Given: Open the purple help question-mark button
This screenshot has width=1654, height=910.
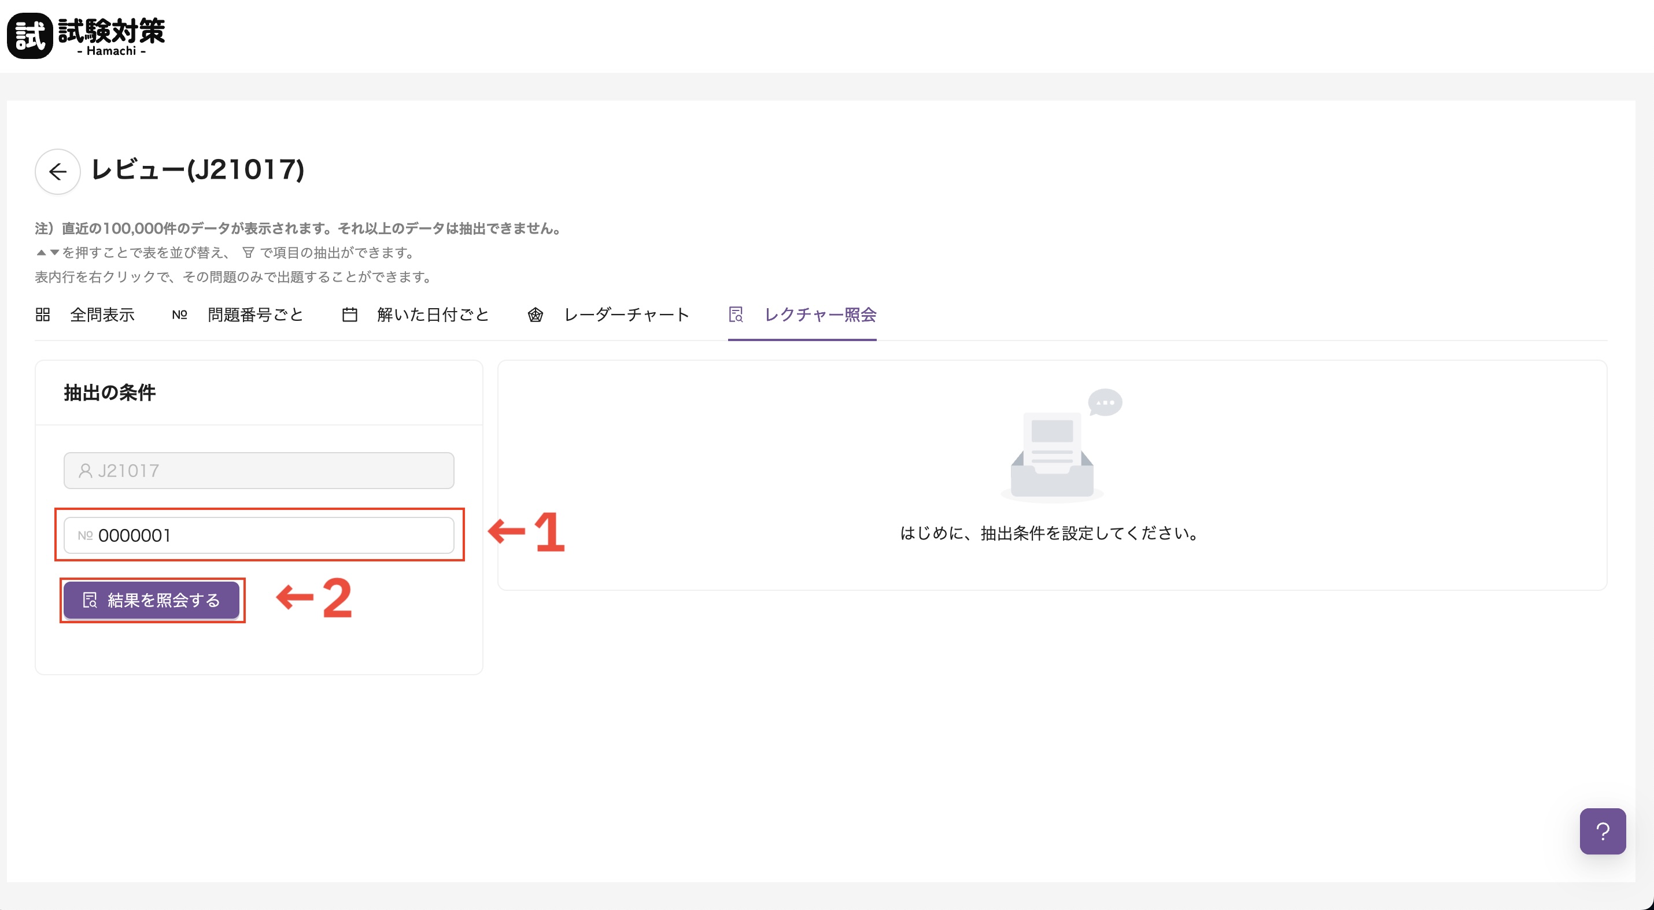Looking at the screenshot, I should tap(1602, 831).
